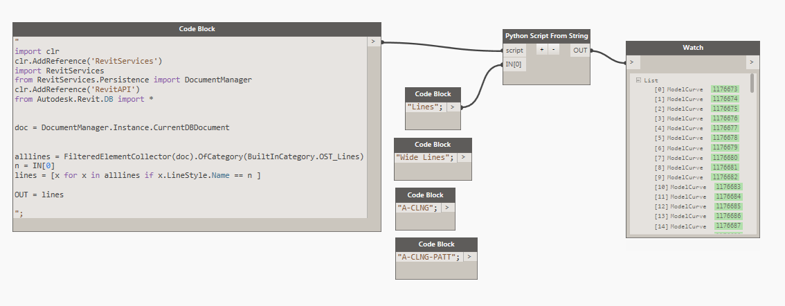
Task: Click the element ID 1176685 in Watch
Action: pos(728,206)
